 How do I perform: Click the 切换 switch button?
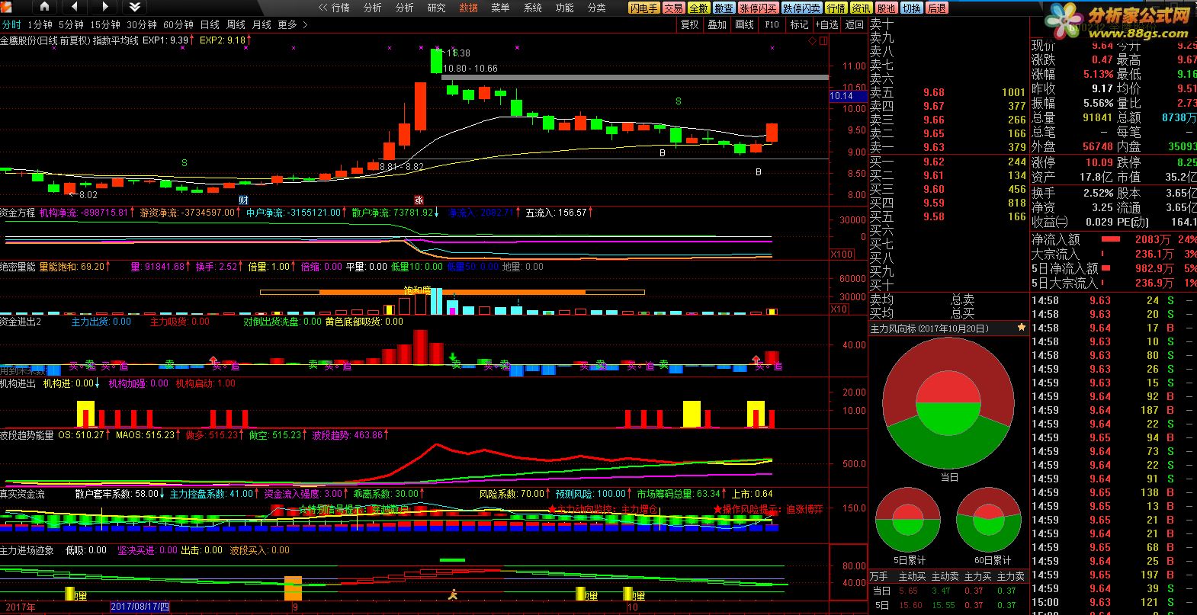click(911, 8)
